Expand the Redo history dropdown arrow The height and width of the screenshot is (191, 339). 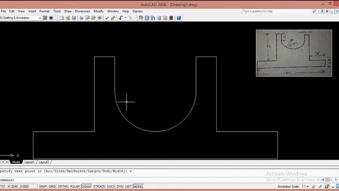point(135,18)
